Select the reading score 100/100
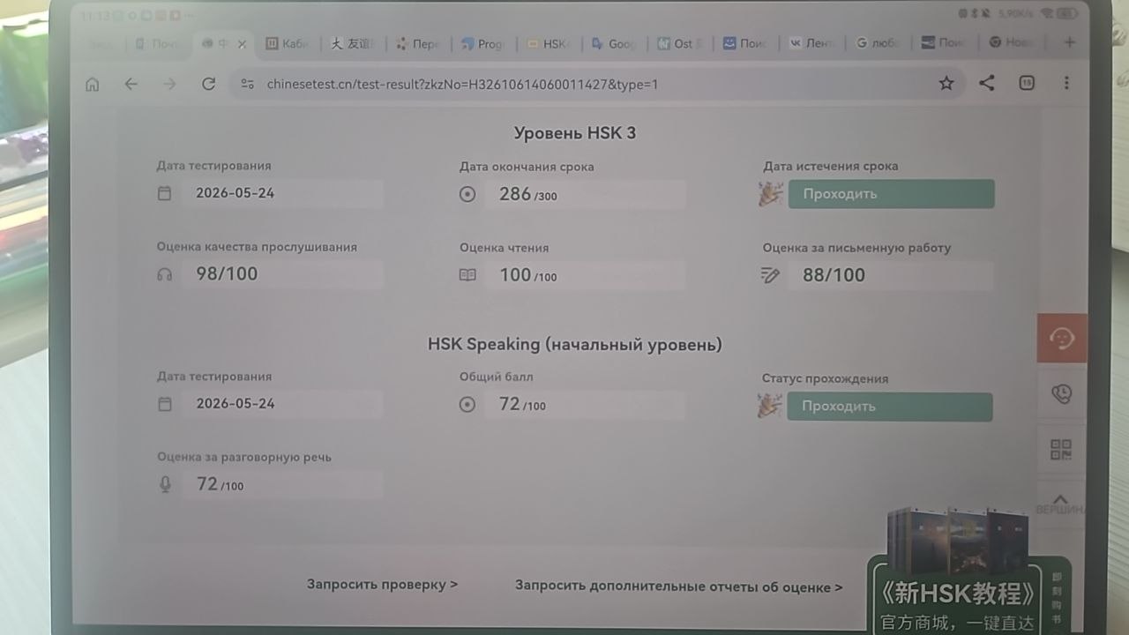 [527, 275]
